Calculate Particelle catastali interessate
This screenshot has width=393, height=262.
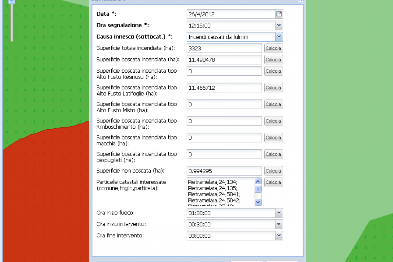tap(273, 182)
